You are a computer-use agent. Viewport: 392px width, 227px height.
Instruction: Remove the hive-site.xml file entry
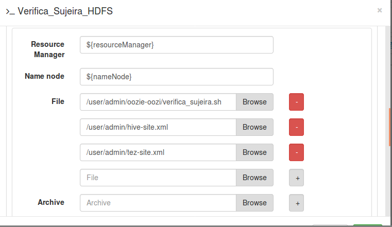pyautogui.click(x=297, y=127)
